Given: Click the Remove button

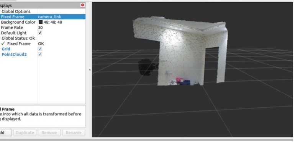Looking at the screenshot, I should [x=49, y=132].
